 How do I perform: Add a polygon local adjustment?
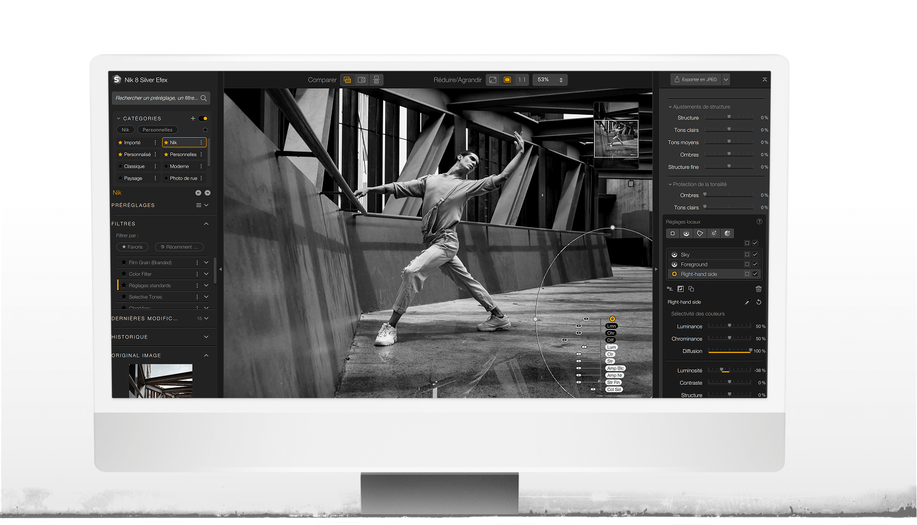point(700,234)
